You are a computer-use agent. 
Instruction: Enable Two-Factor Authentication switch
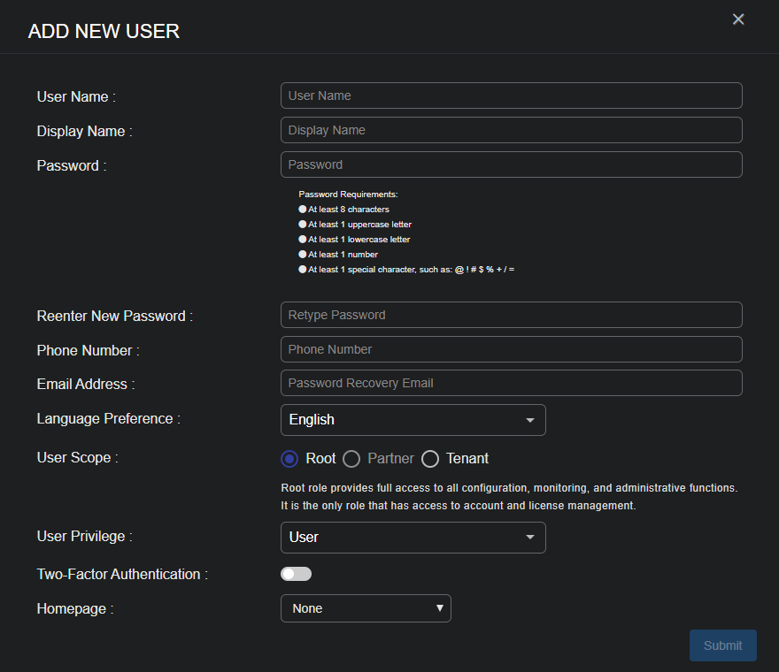[x=296, y=575]
